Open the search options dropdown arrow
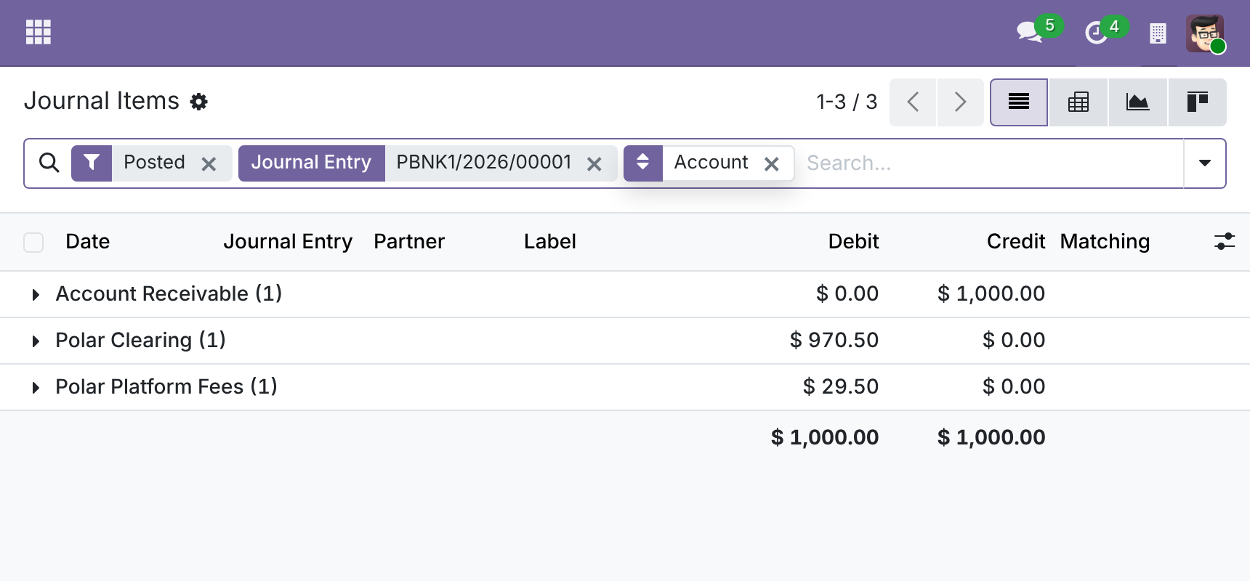 [x=1204, y=163]
